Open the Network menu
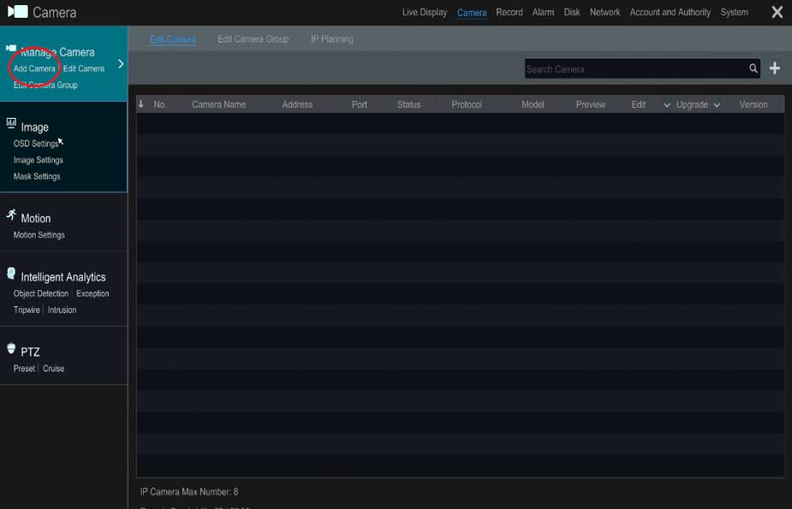This screenshot has height=509, width=792. [x=604, y=12]
